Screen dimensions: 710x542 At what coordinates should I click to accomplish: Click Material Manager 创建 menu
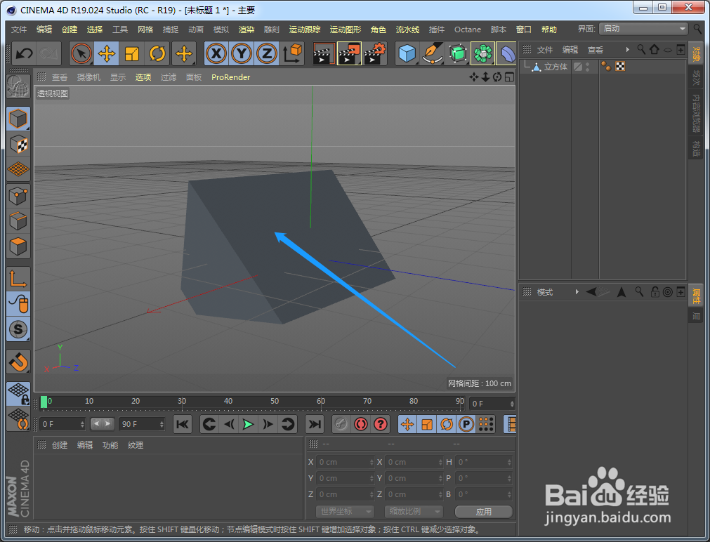(x=59, y=445)
